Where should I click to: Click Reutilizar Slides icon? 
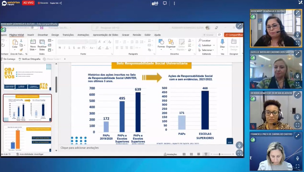42,42
